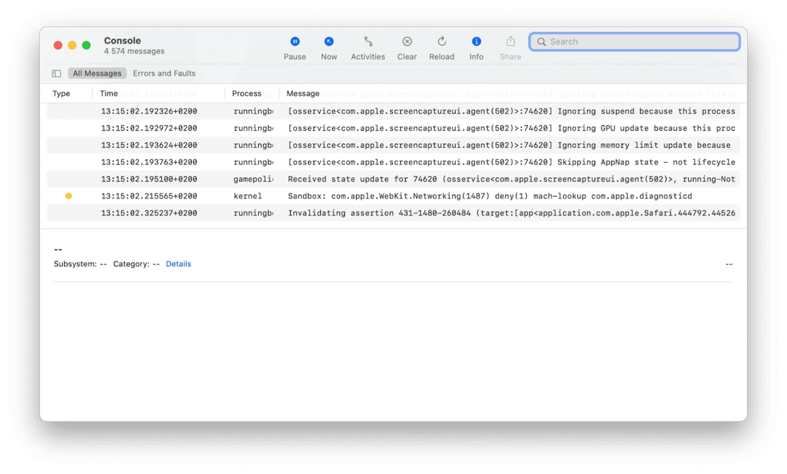Sort messages by Process column header
The width and height of the screenshot is (787, 474).
247,94
